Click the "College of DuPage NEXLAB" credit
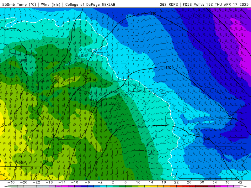The image size is (251, 188). tap(90, 4)
